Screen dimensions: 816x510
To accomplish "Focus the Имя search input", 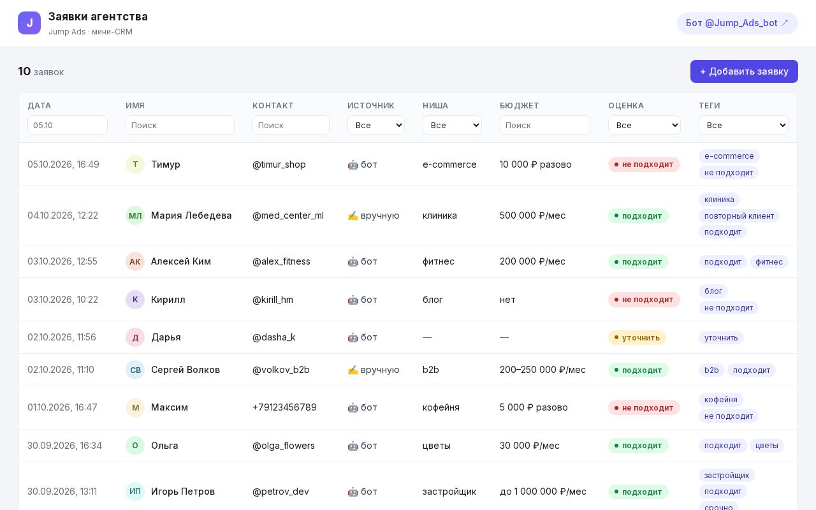I will pos(180,125).
